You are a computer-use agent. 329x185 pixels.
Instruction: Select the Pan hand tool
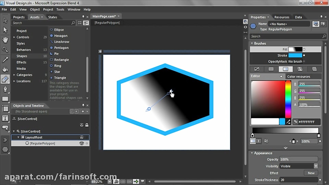(5, 39)
